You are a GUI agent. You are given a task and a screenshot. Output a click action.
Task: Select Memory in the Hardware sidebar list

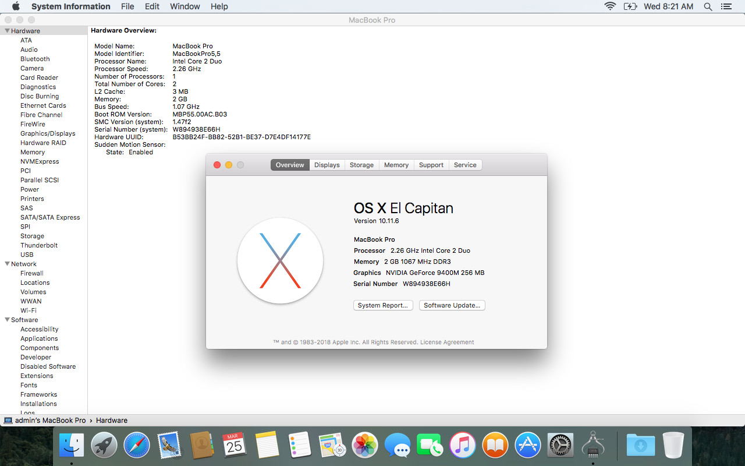[33, 152]
